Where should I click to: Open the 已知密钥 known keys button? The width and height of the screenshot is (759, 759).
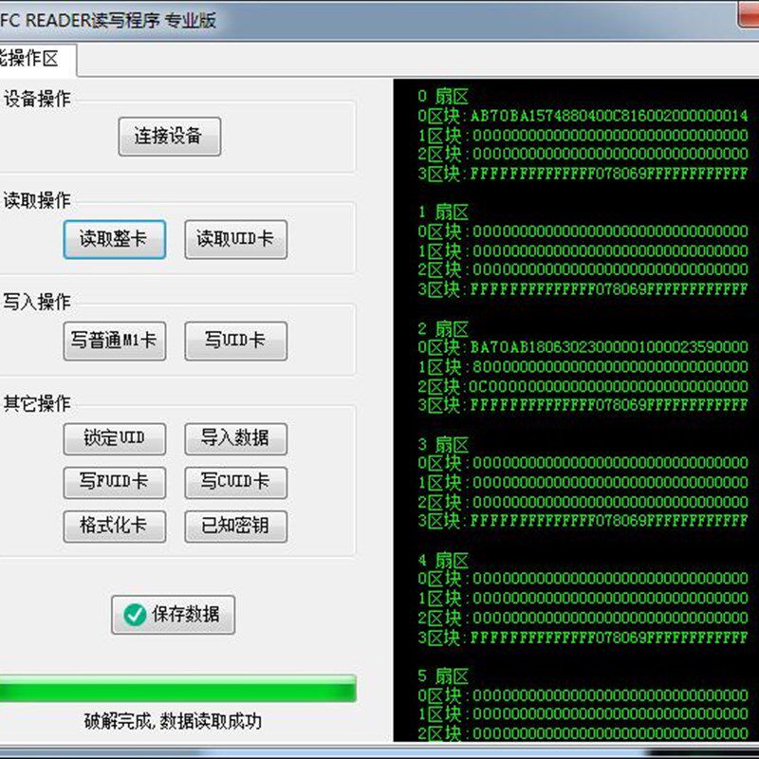point(235,527)
